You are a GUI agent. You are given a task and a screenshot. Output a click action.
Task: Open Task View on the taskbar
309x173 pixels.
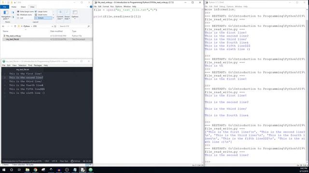[x=19, y=170]
